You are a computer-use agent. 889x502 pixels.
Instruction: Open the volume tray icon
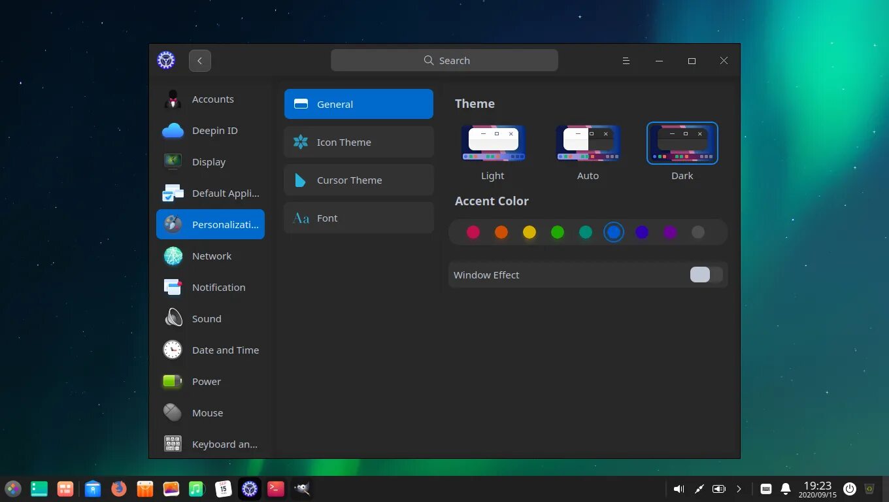[x=679, y=489]
